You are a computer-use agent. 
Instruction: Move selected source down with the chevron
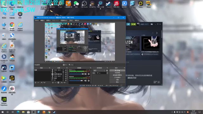point(64,82)
